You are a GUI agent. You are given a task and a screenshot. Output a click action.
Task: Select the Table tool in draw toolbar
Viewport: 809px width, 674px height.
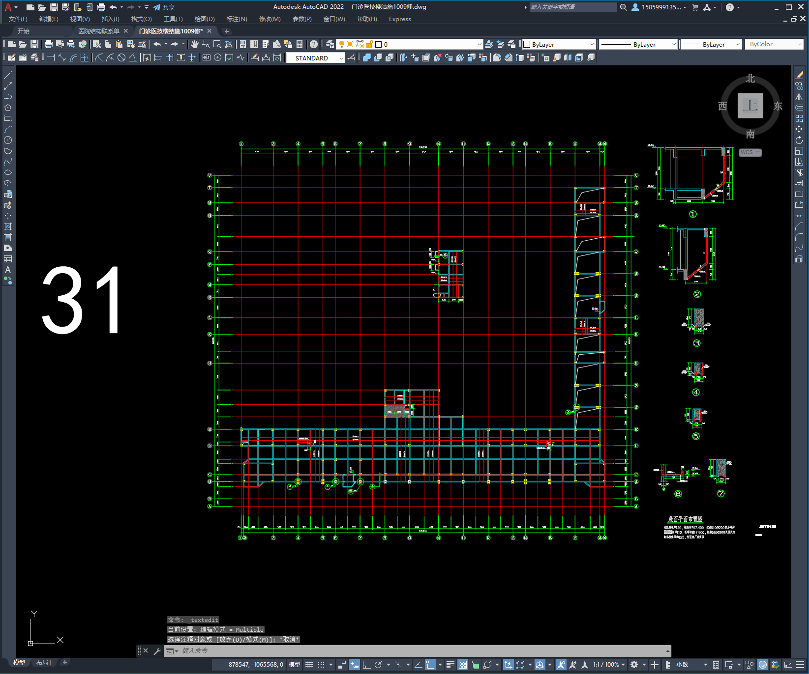8,259
